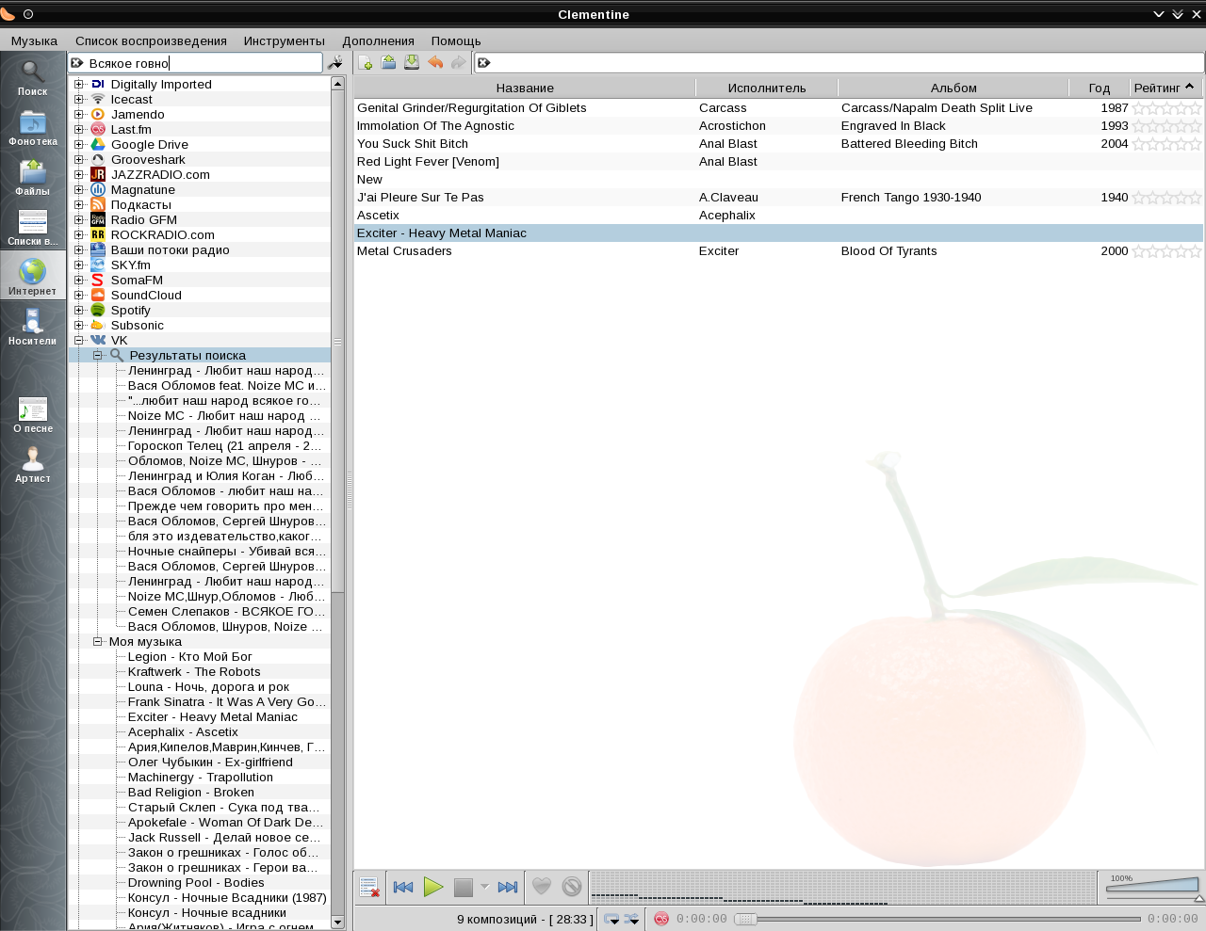Expand the Jamendo tree node

79,114
